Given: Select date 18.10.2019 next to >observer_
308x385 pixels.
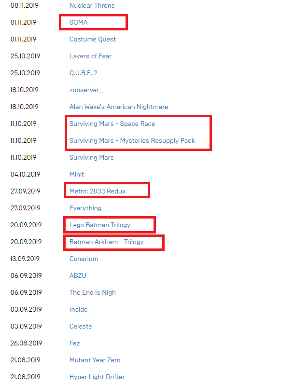Looking at the screenshot, I should tap(25, 90).
